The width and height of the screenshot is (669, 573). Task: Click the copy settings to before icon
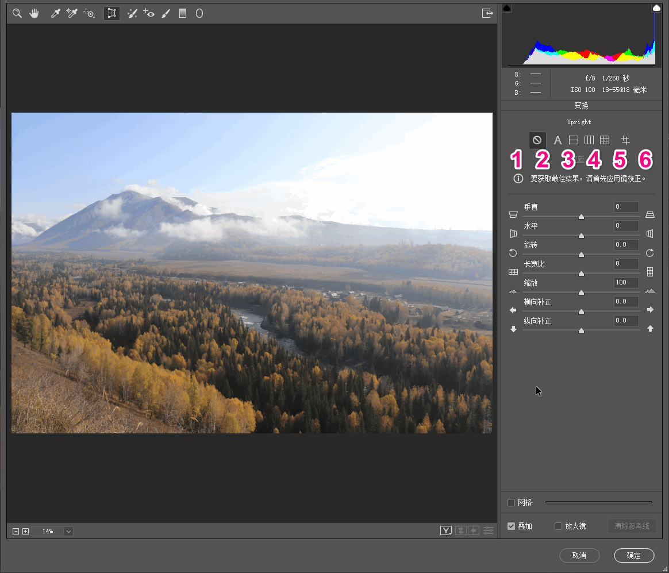[x=474, y=530]
